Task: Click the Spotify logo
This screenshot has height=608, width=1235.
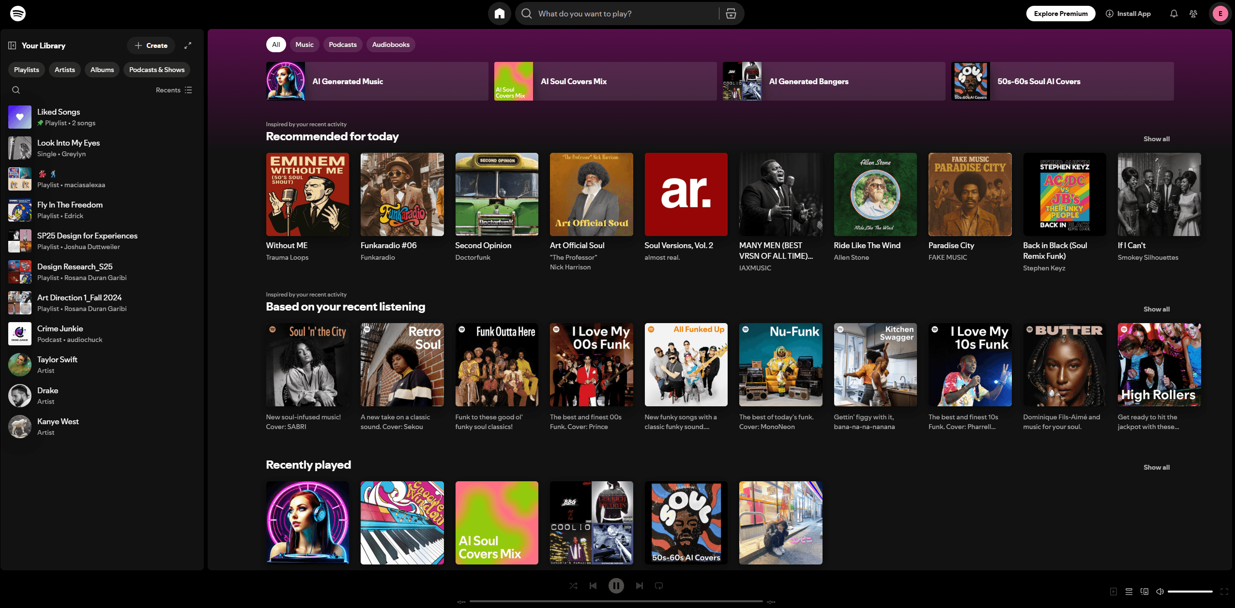Action: pyautogui.click(x=18, y=14)
